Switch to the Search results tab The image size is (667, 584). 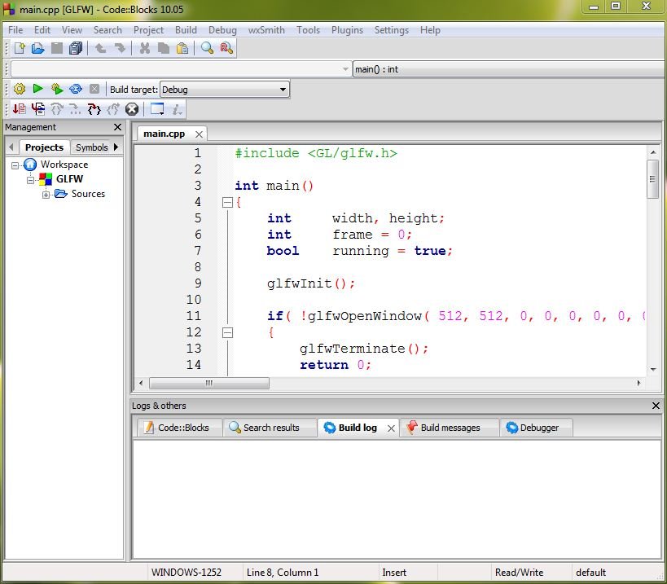pos(270,428)
